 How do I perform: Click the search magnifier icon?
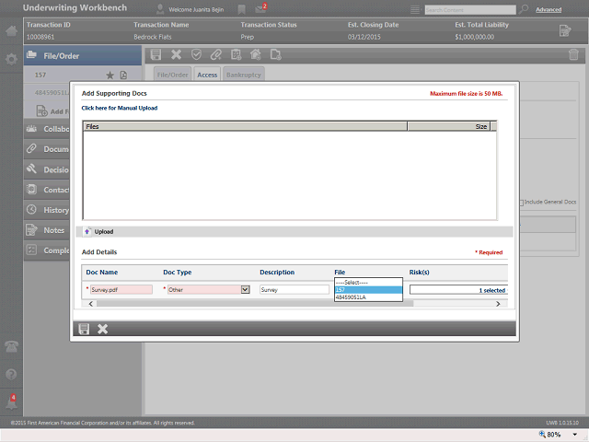click(524, 9)
